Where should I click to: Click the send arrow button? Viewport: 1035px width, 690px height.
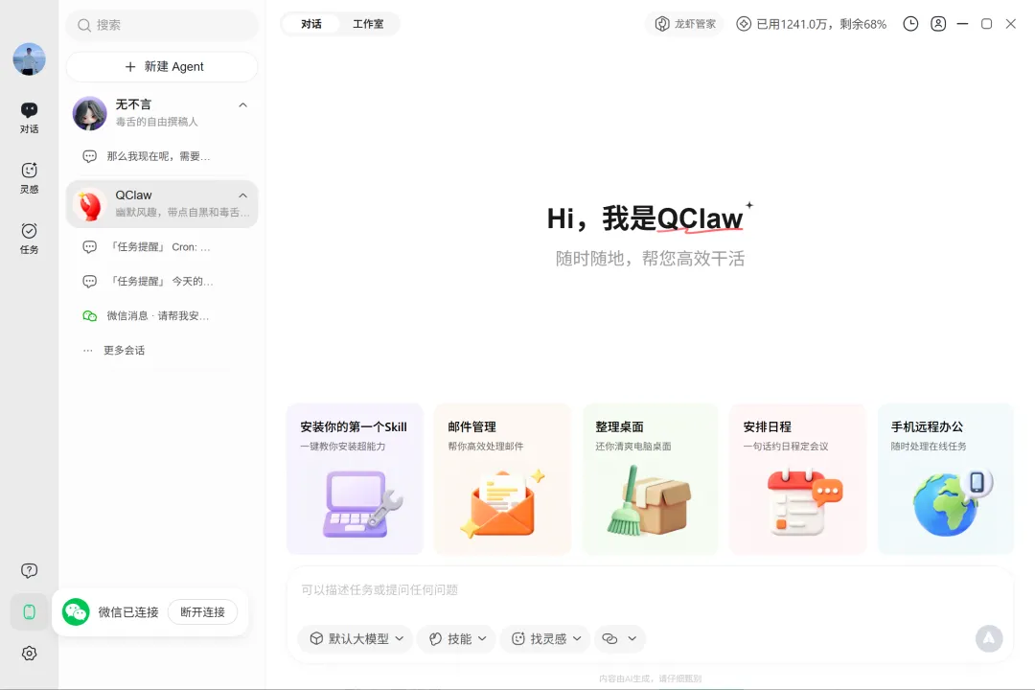[x=989, y=638]
